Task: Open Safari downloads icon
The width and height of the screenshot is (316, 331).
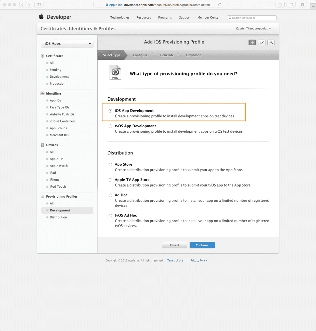Action: [302, 5]
